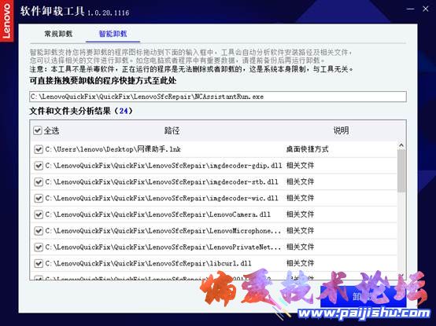This screenshot has height=326, width=436.
Task: Select the 智能卸载 tab
Action: tap(113, 34)
